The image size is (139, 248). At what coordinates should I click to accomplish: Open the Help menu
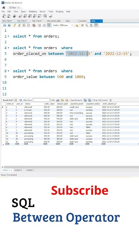click(x=68, y=12)
